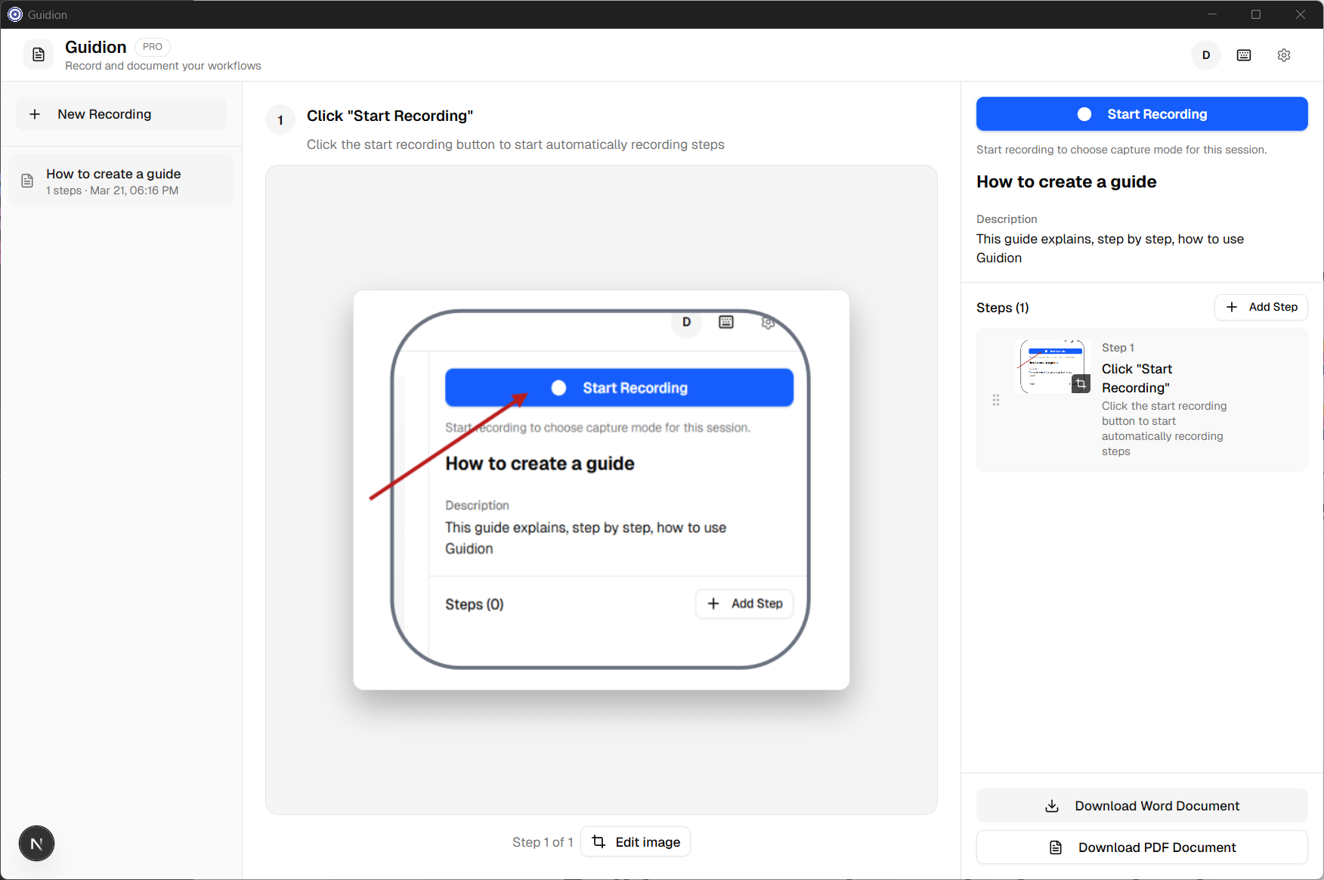Select the 'How to create a guide' recording
The image size is (1324, 880).
[121, 181]
